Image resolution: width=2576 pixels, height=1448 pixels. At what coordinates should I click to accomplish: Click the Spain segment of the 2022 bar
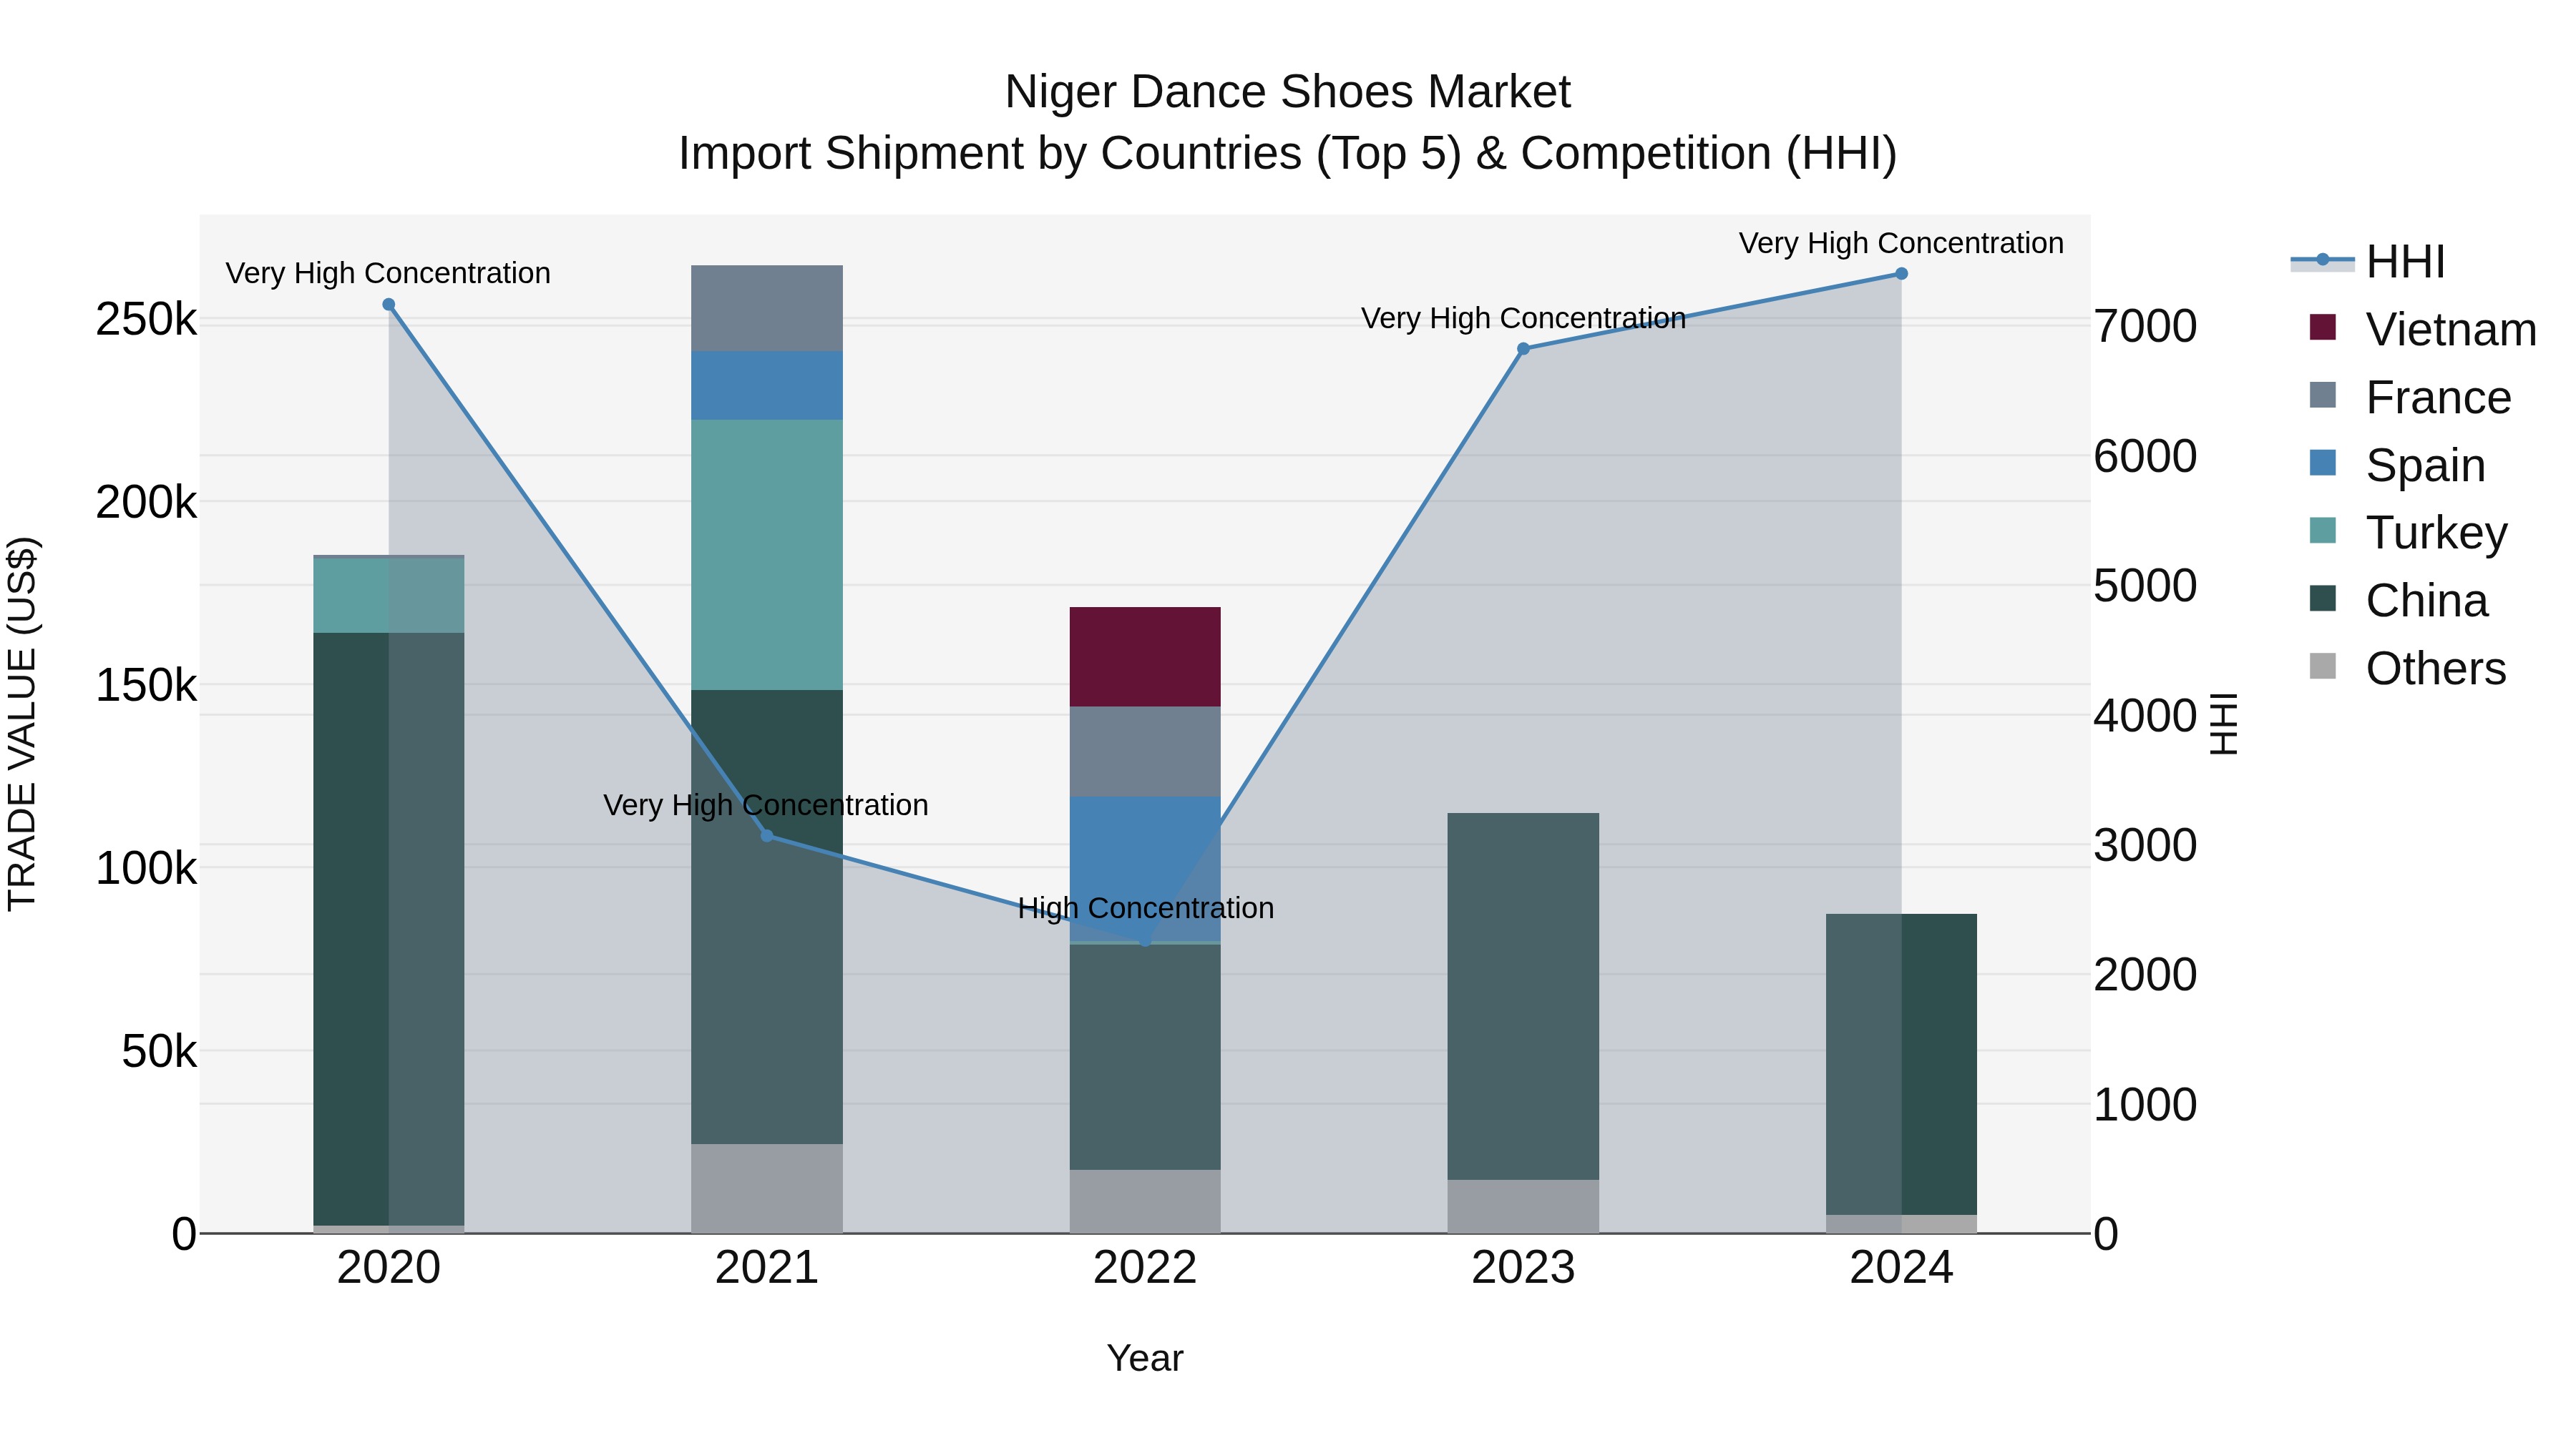click(x=1145, y=868)
